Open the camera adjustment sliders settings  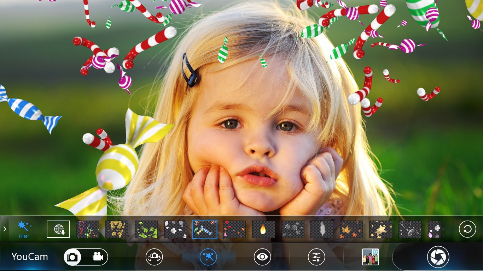pyautogui.click(x=316, y=257)
